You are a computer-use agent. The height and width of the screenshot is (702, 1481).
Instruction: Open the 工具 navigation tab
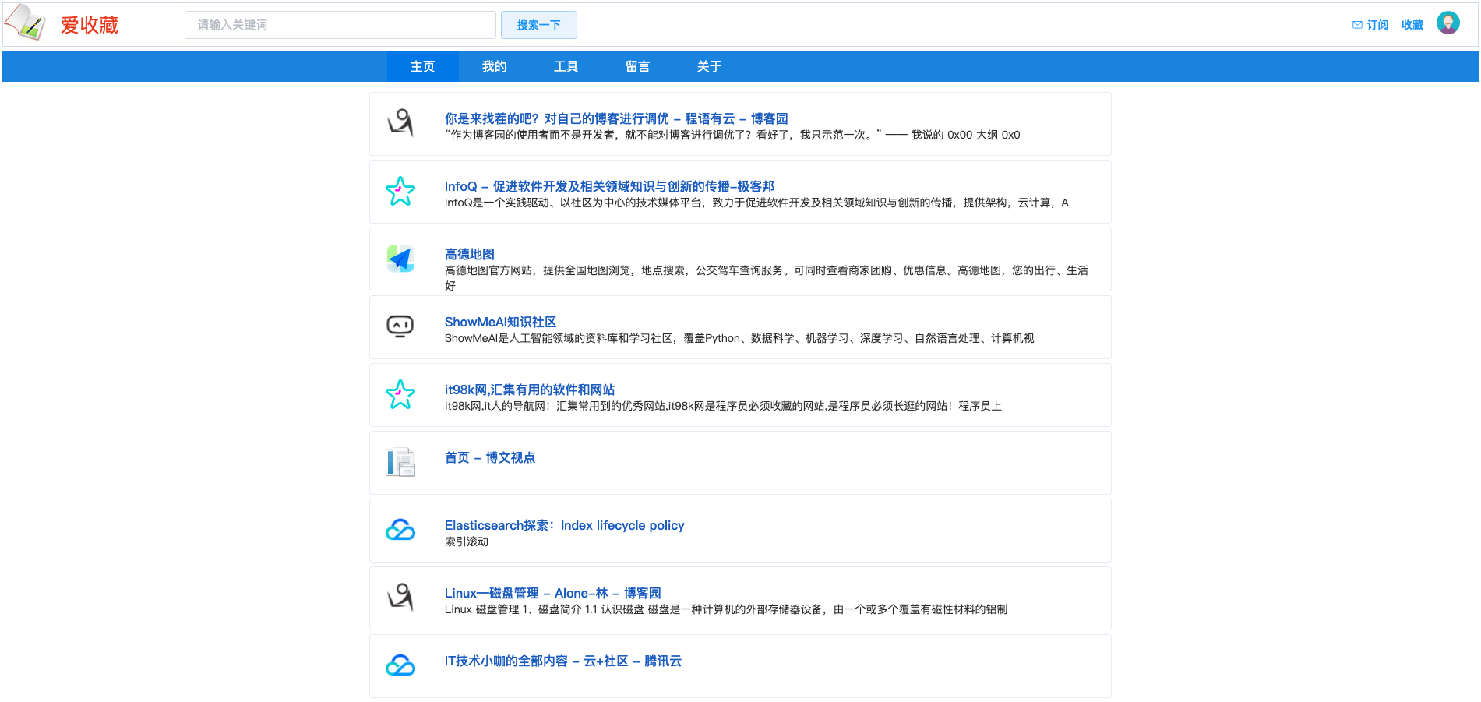point(566,67)
